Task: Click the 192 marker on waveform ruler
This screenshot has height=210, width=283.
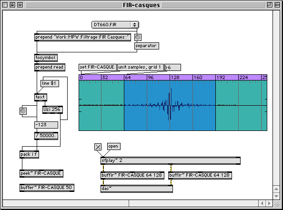Action: [221, 78]
